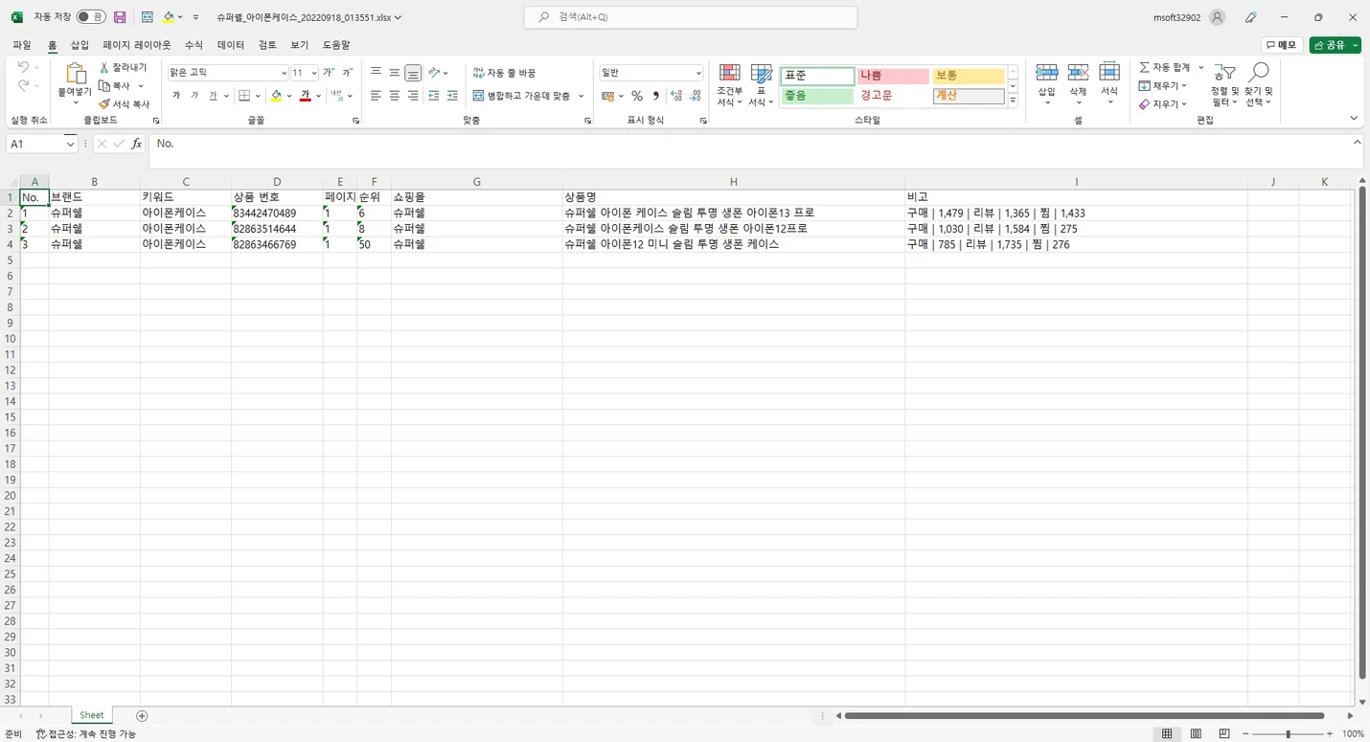Toggle bold formatting (가)
1370x742 pixels.
click(176, 96)
